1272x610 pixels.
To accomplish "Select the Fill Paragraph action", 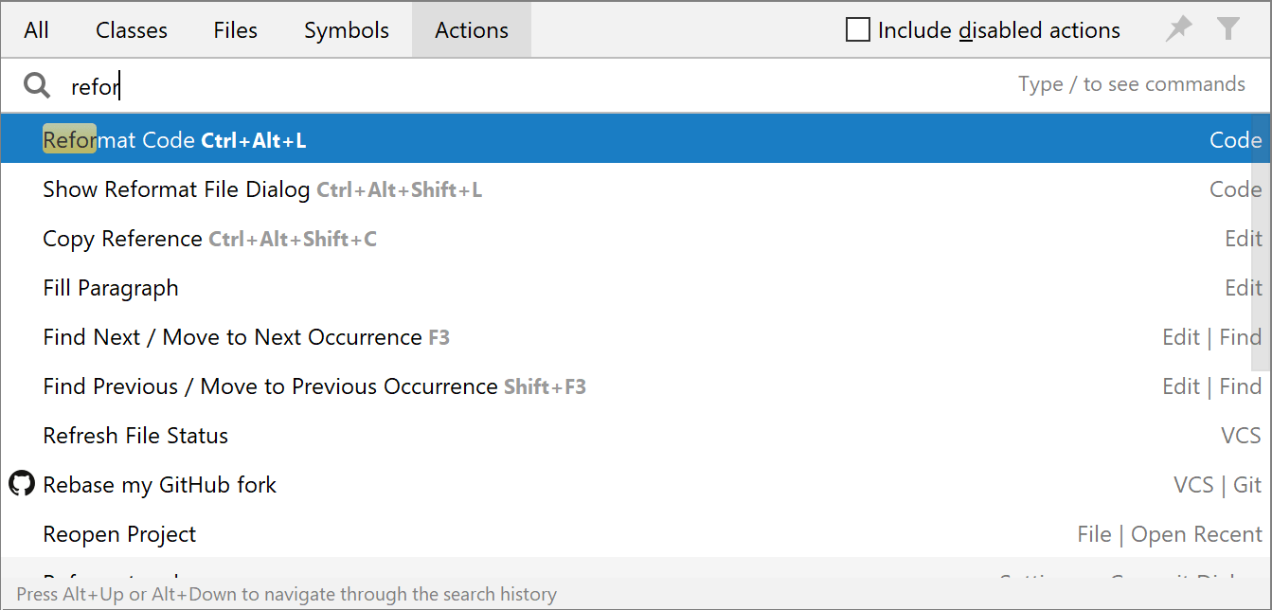I will (111, 287).
